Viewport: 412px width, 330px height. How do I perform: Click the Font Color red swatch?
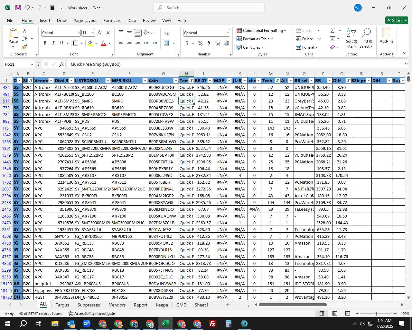point(103,43)
